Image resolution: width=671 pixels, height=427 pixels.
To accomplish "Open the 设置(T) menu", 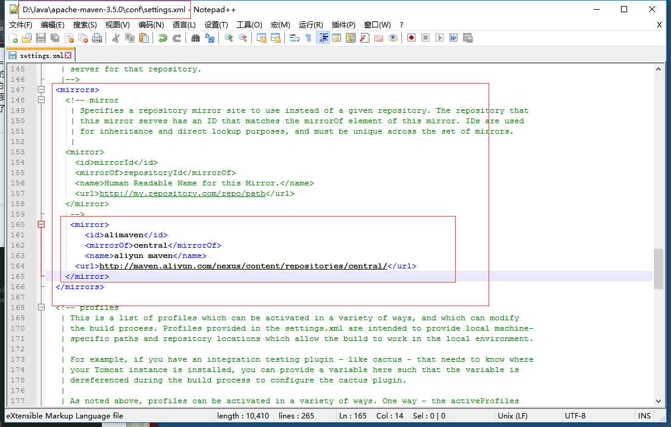I will 216,25.
